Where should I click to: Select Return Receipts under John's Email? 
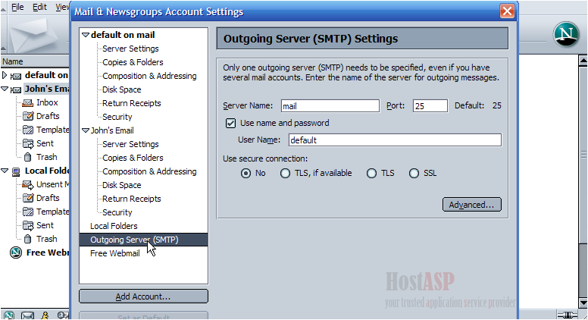click(132, 199)
